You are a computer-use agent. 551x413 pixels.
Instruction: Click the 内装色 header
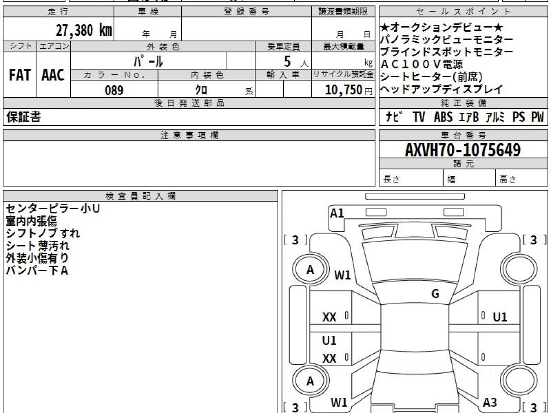tap(207, 75)
